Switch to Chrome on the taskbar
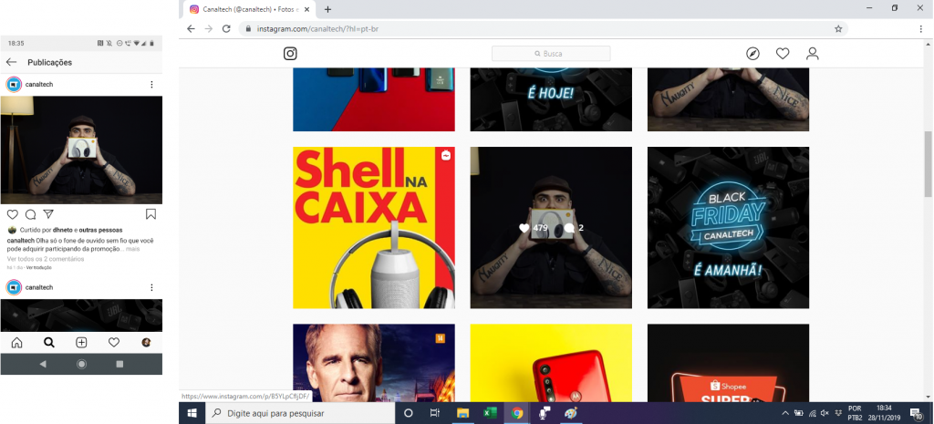Viewport: 934px width, 424px height. [517, 413]
